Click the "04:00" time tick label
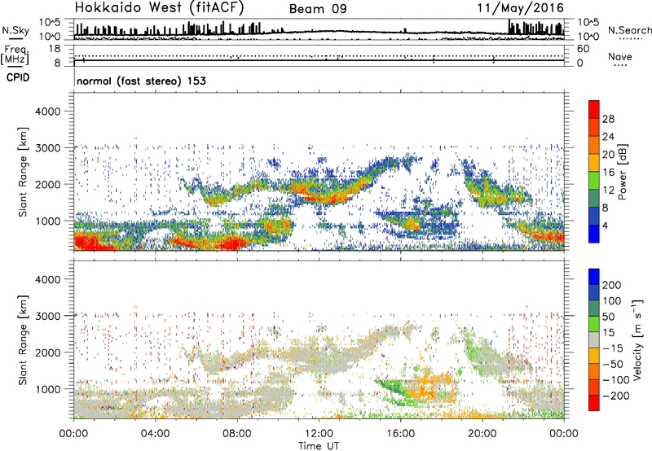 coord(156,434)
